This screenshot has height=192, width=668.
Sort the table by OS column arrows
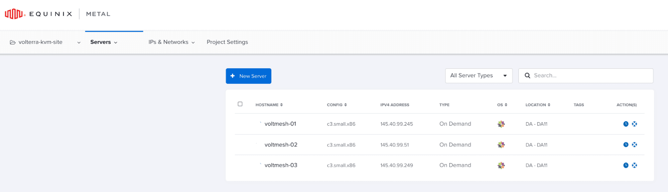coord(506,105)
